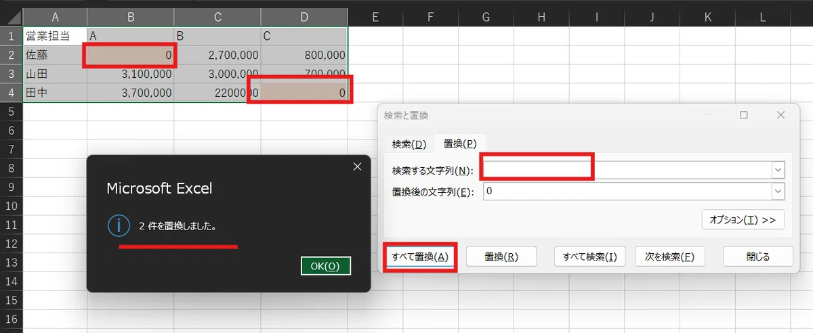The width and height of the screenshot is (813, 333).
Task: Select row 2 header
Action: point(11,55)
